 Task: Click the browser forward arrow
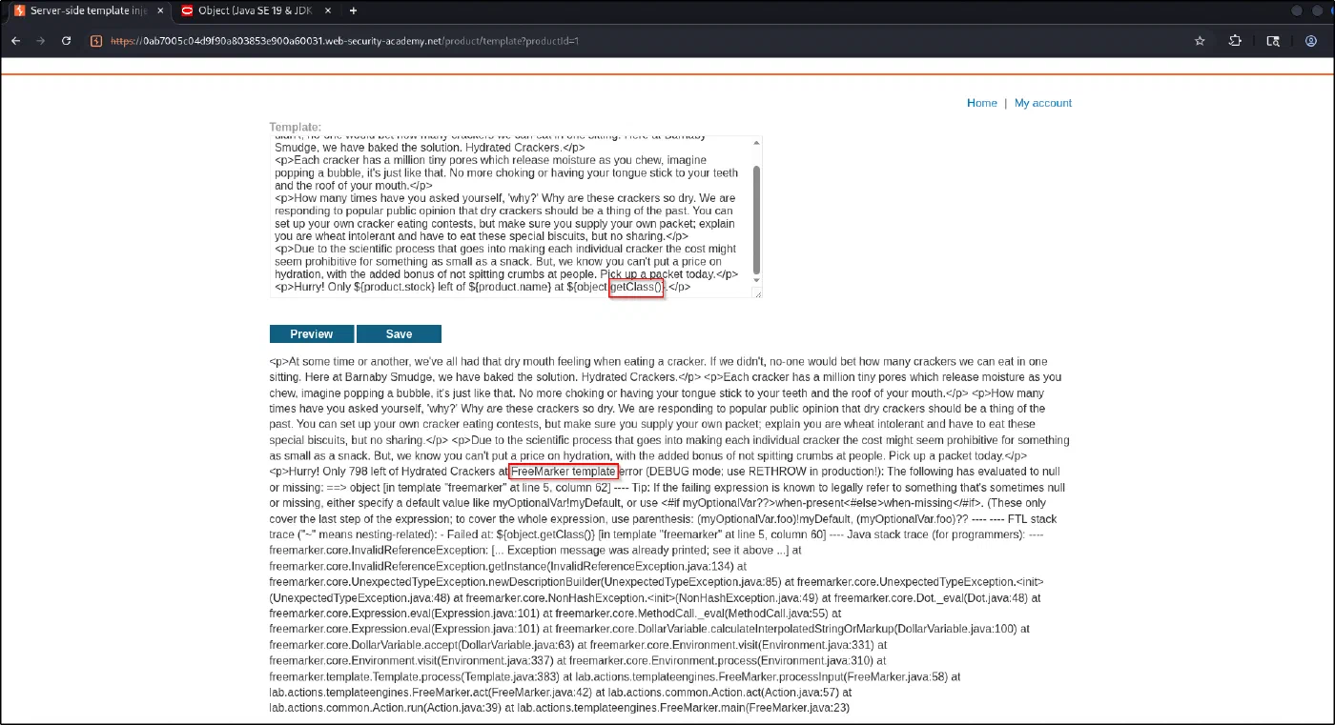pos(41,41)
